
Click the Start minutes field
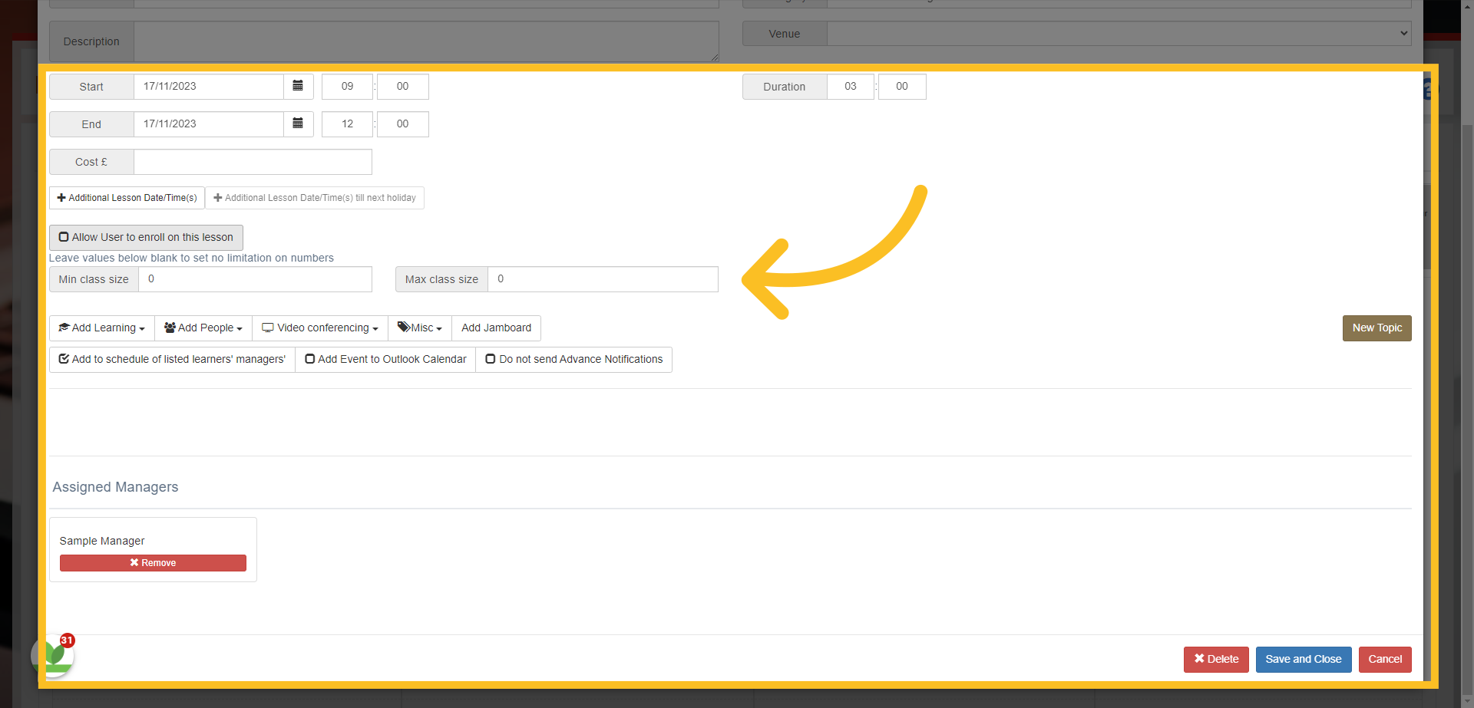402,86
